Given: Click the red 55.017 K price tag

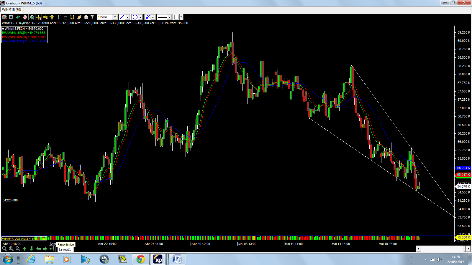Looking at the screenshot, I should click(x=463, y=175).
